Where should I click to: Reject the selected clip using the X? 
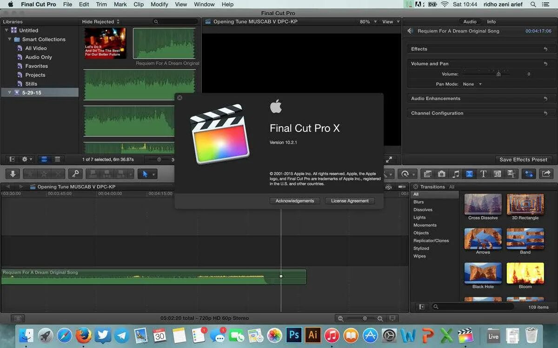click(x=58, y=174)
